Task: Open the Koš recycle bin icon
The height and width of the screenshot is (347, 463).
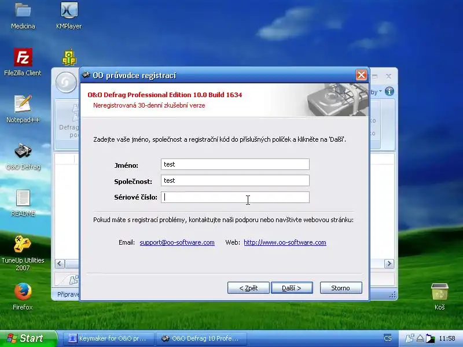Action: 440,291
